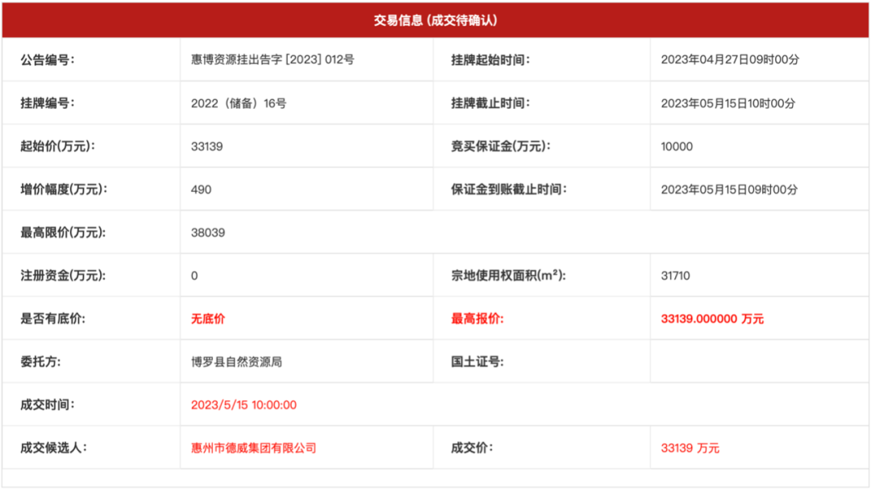The image size is (871, 489).
Task: Select the listing deadline 2023年05月15日10时00分
Action: (x=729, y=103)
